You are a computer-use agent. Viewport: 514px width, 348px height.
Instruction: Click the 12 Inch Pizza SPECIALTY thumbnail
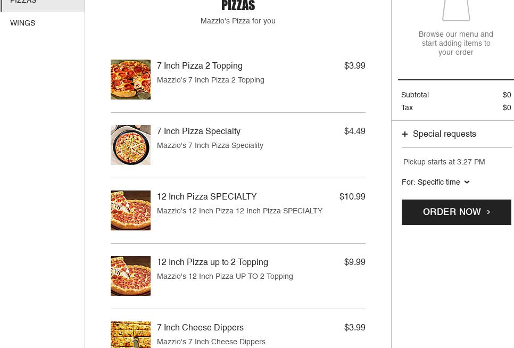(x=130, y=210)
